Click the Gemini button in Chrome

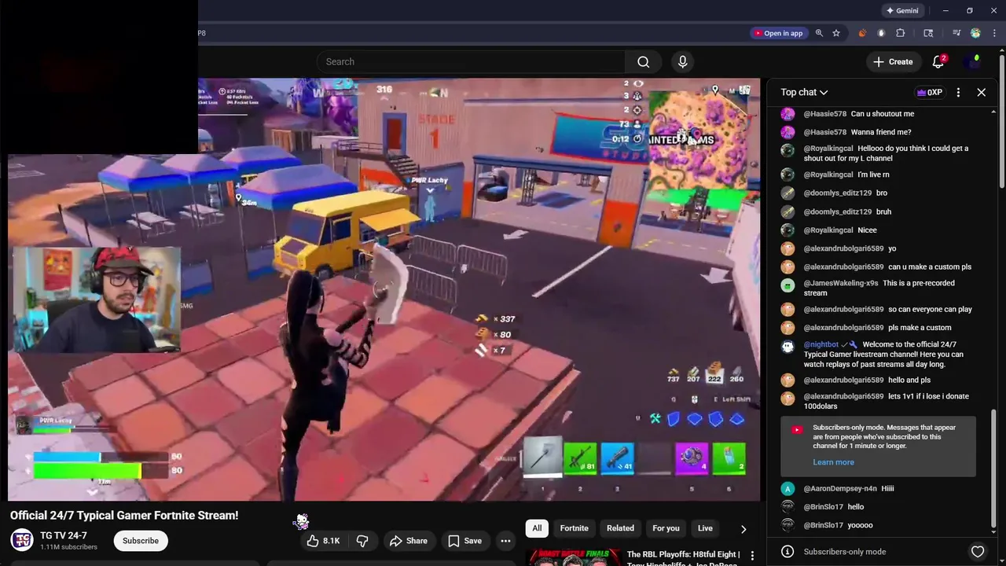pyautogui.click(x=902, y=11)
